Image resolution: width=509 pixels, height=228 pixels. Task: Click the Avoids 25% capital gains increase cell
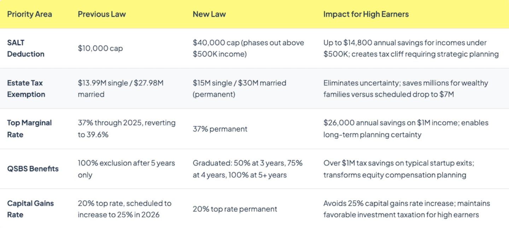click(406, 209)
